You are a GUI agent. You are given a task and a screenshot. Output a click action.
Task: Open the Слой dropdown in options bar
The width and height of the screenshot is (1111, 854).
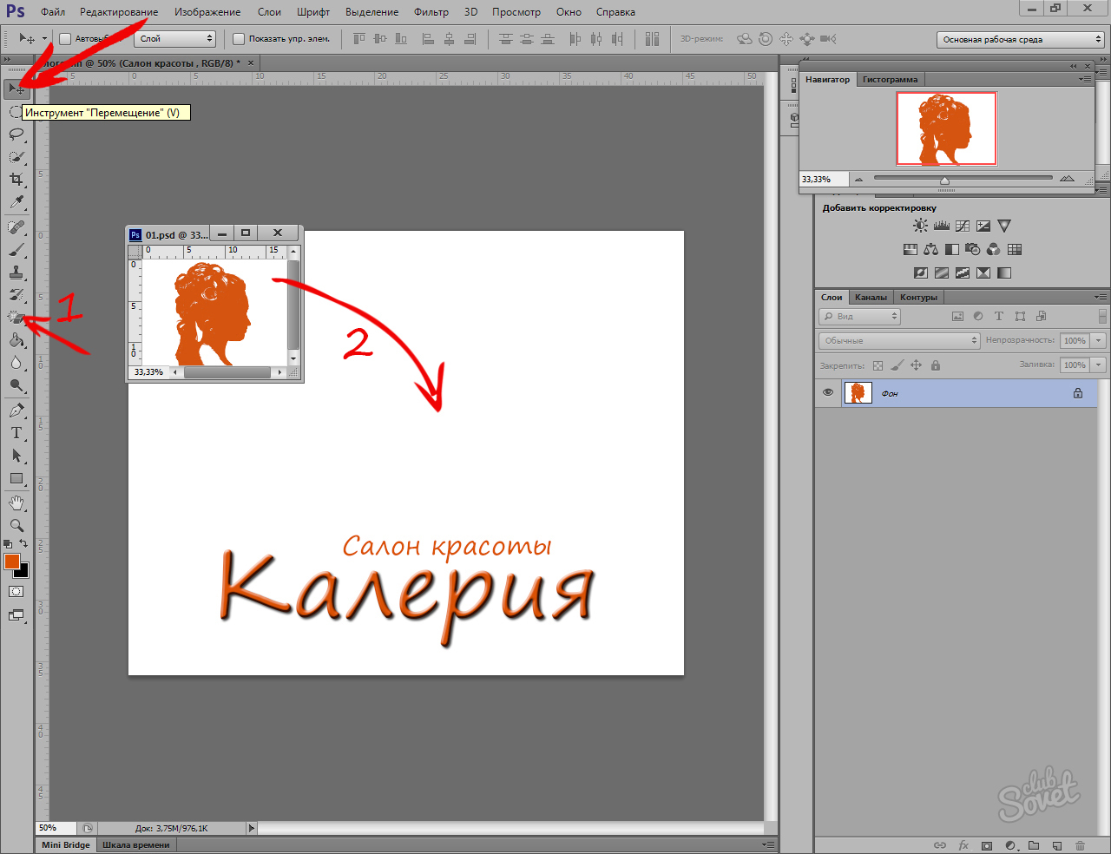174,39
